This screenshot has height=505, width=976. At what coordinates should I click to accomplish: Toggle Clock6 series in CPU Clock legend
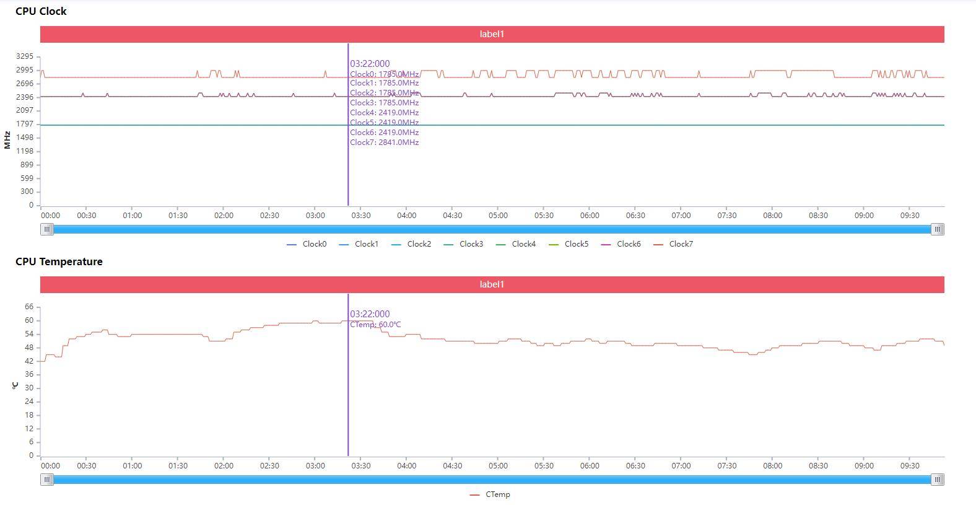pos(621,244)
